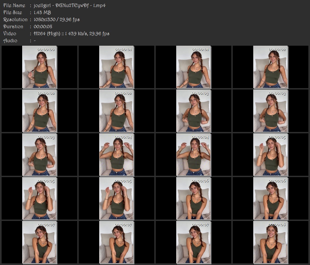Click the 'Video' label
This screenshot has width=310, height=265.
tap(10, 34)
